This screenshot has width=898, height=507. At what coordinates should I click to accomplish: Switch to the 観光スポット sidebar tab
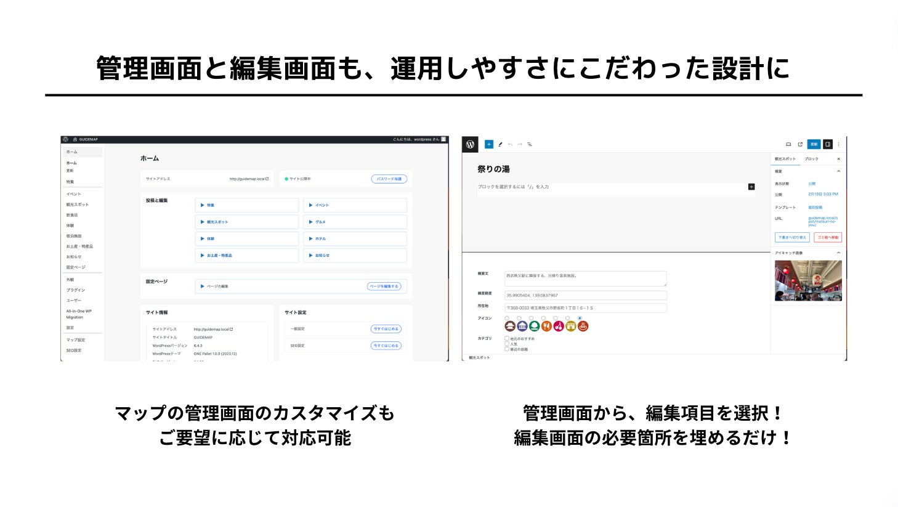(785, 159)
